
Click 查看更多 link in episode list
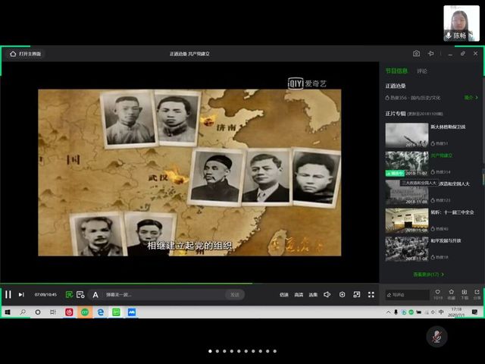pos(428,274)
